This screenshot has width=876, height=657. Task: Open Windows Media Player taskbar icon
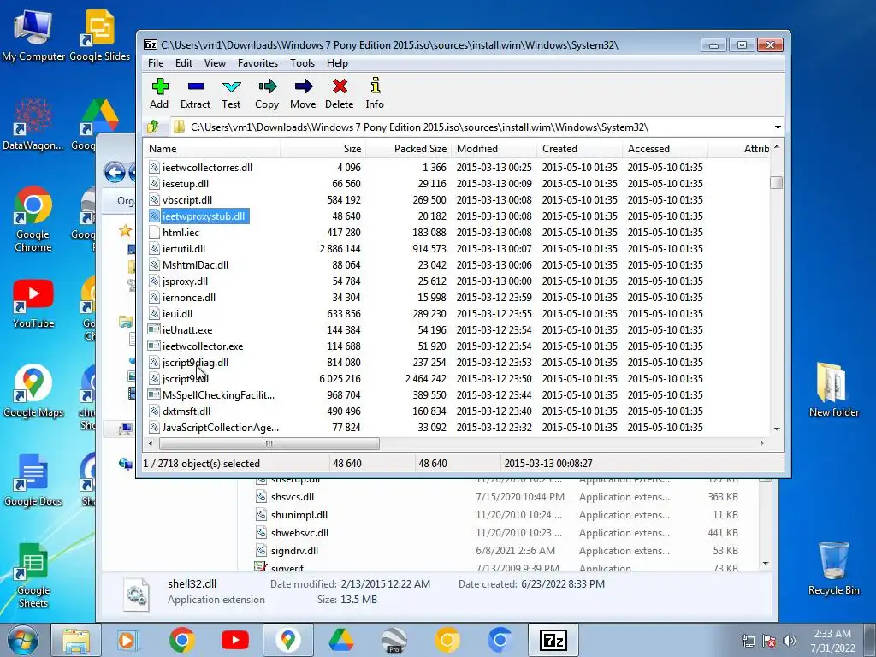pyautogui.click(x=128, y=640)
